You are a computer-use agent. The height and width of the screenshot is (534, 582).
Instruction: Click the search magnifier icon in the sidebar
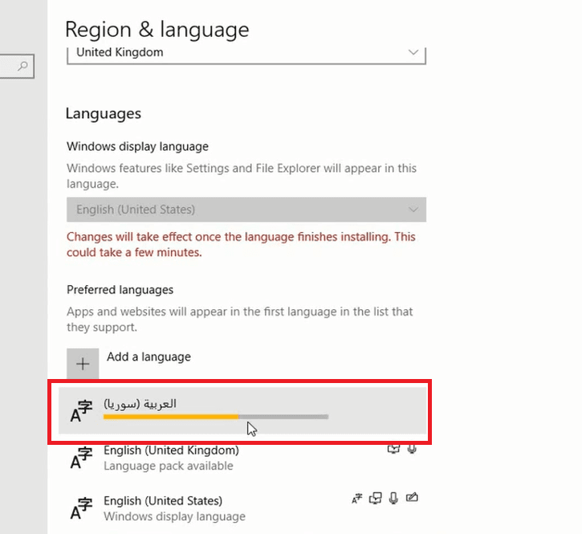click(x=22, y=66)
